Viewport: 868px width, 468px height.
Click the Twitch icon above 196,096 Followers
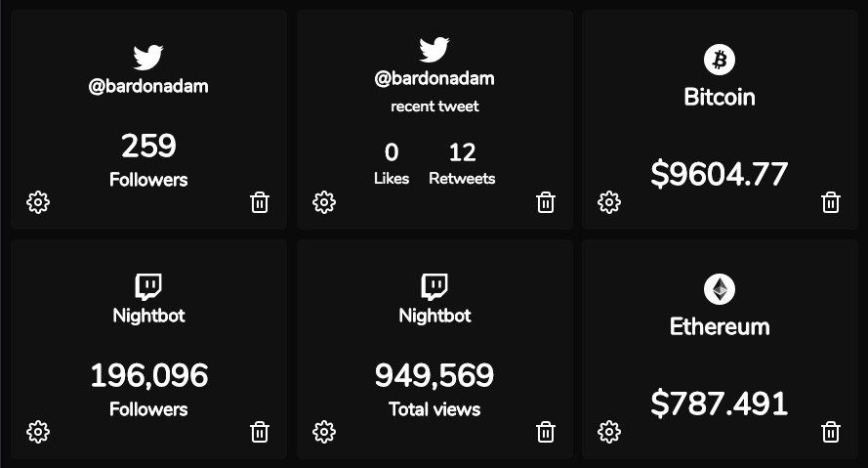coord(148,287)
